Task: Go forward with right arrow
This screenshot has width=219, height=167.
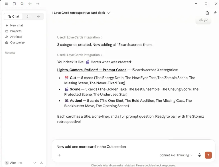Action: pos(37,4)
